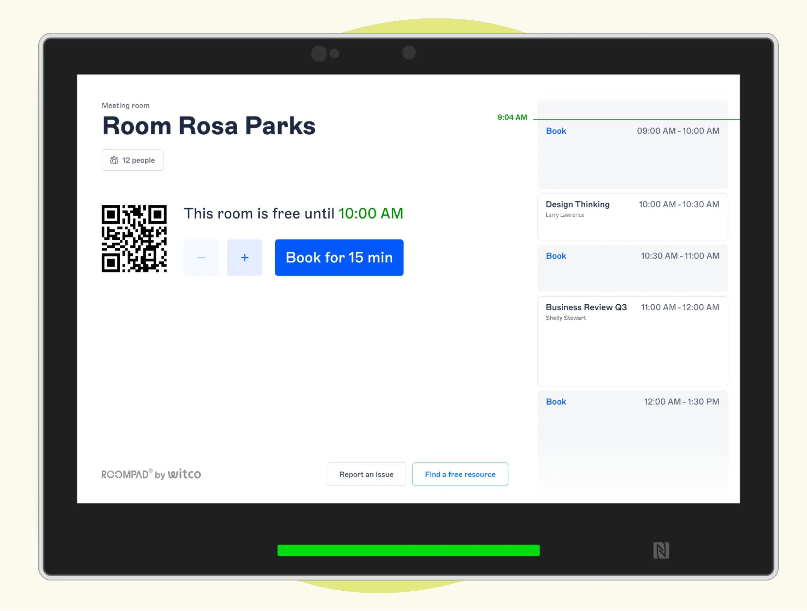Click the 9:04 AM current time marker
Viewport: 807px width, 611px height.
pos(512,118)
